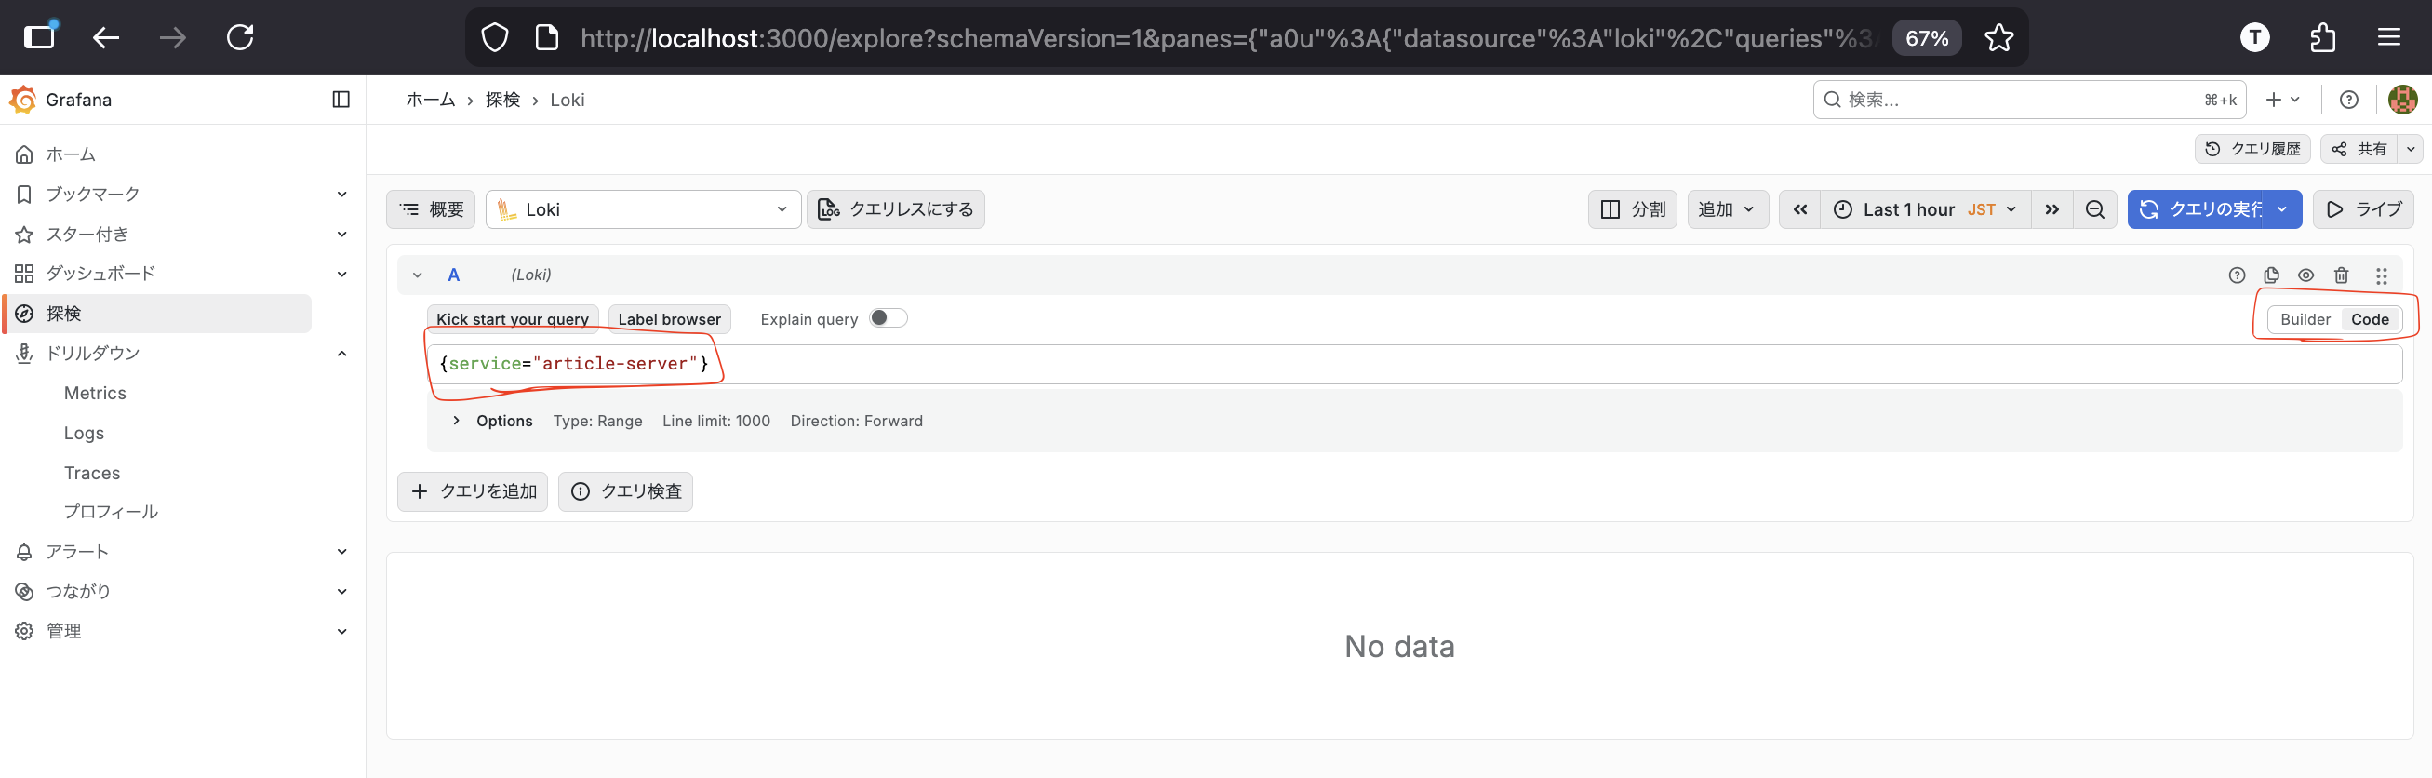Expand the アラート sidebar section

point(341,552)
